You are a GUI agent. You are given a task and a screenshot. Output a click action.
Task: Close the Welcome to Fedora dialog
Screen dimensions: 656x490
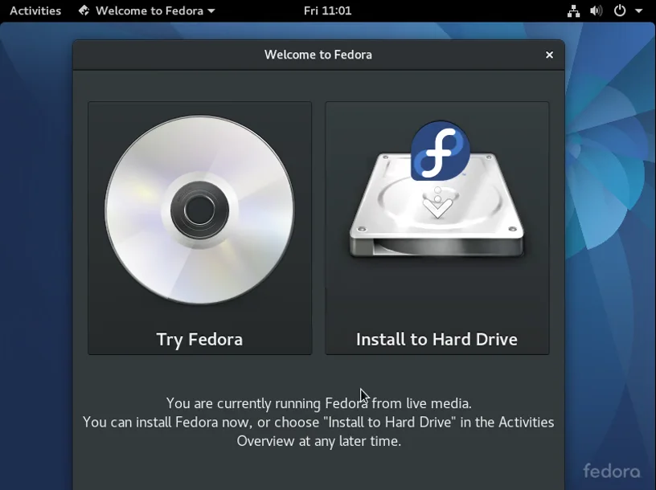(549, 55)
